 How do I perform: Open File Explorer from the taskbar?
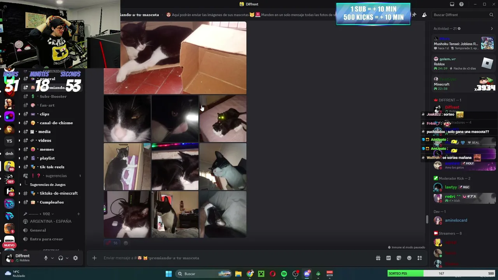point(238,274)
